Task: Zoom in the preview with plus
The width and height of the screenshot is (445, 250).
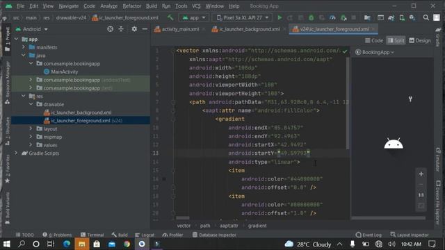Action: point(421,174)
